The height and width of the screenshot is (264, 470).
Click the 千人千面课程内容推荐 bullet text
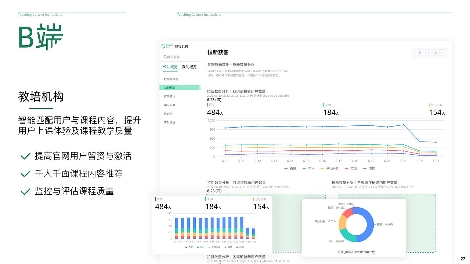pos(79,173)
